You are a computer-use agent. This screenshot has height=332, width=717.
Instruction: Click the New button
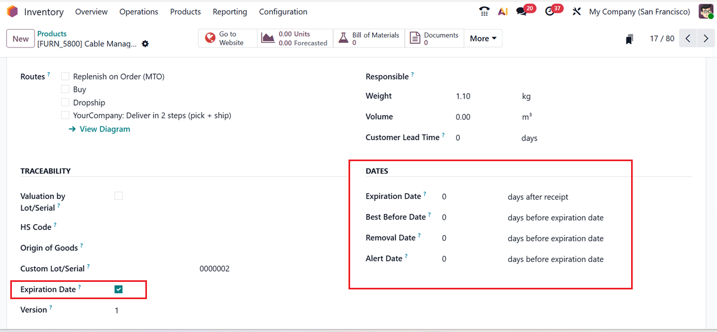[21, 38]
